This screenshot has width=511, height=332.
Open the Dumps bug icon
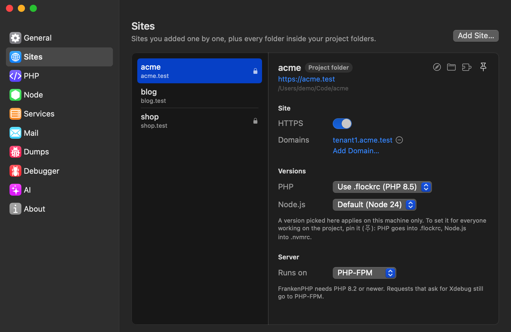pyautogui.click(x=15, y=152)
